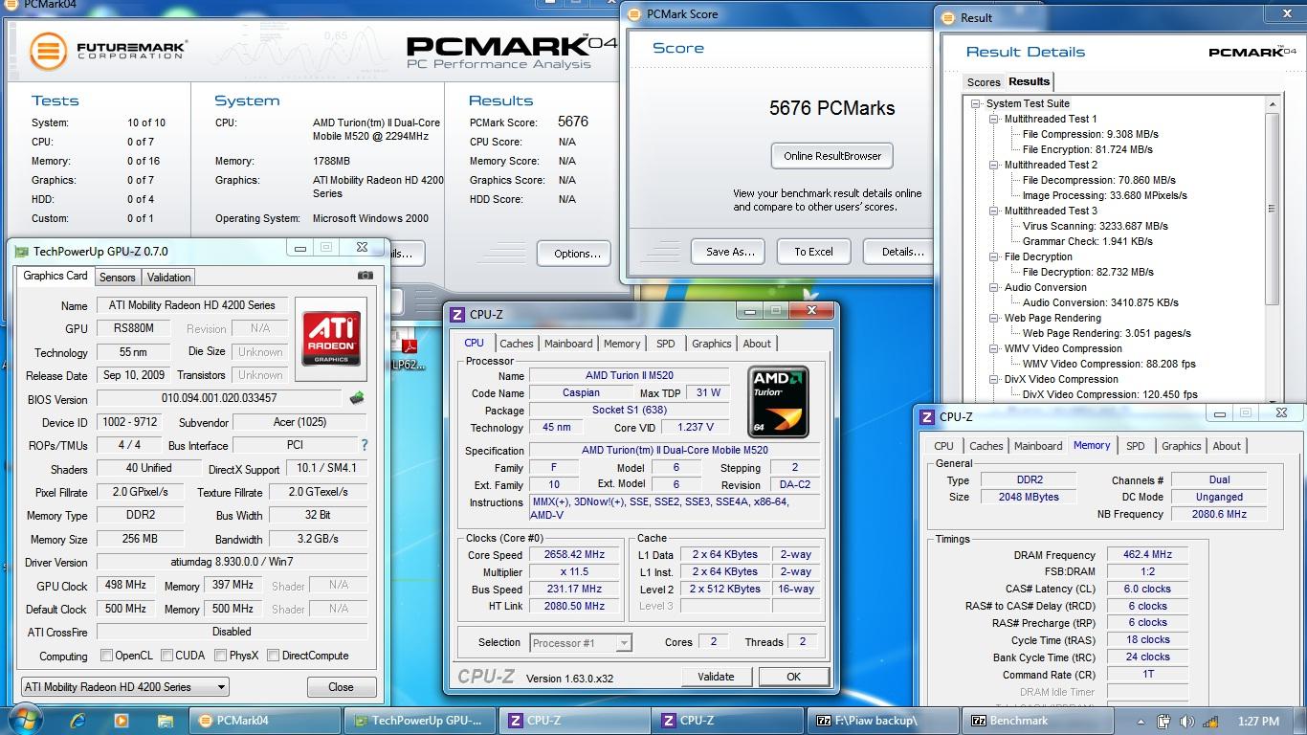Open Windows Media Player taskbar icon
Screen dimensions: 1307x735
coord(122,721)
